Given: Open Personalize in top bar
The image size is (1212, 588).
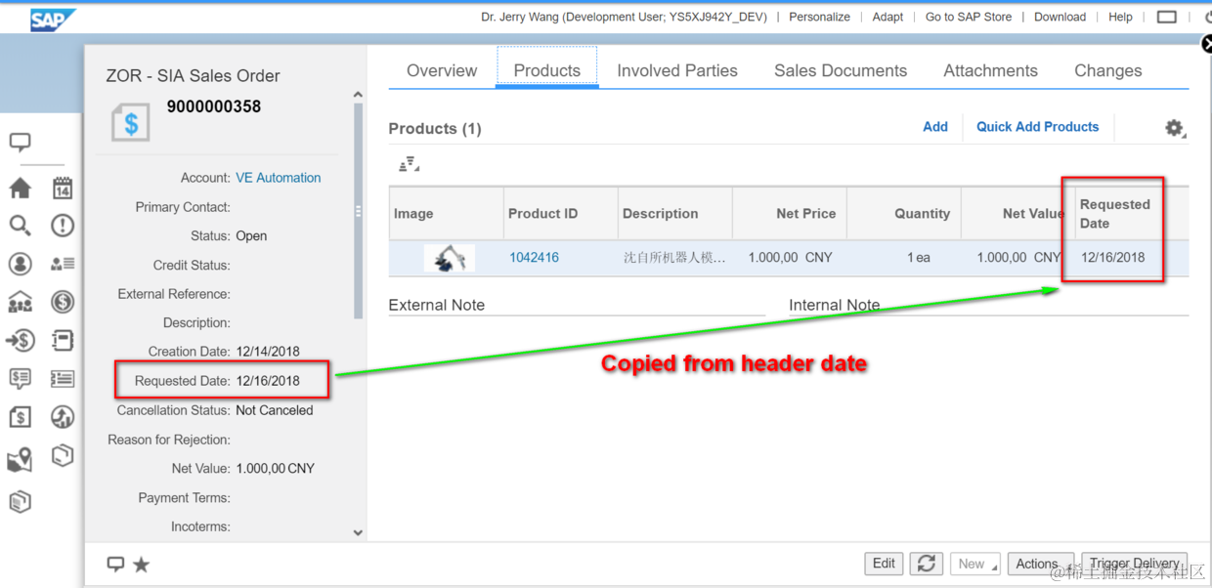Looking at the screenshot, I should pyautogui.click(x=819, y=17).
